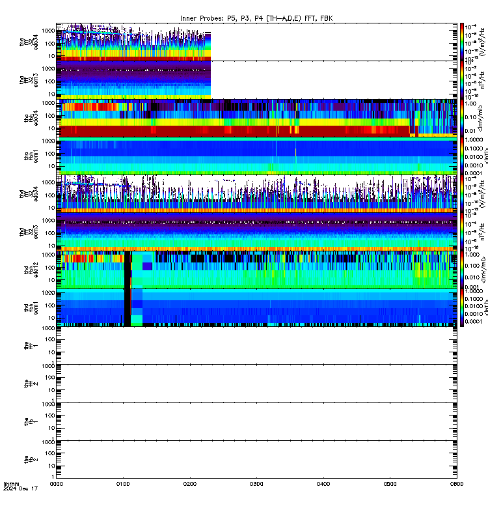Click the empty 'the fb 2' plot panel
This screenshot has height=521, width=488.
pos(256,460)
